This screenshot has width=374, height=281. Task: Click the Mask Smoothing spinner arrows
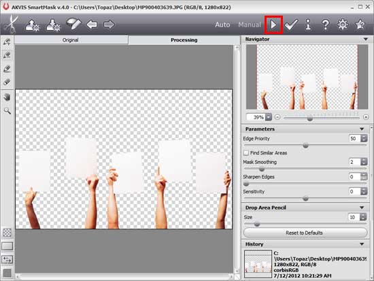click(x=364, y=162)
